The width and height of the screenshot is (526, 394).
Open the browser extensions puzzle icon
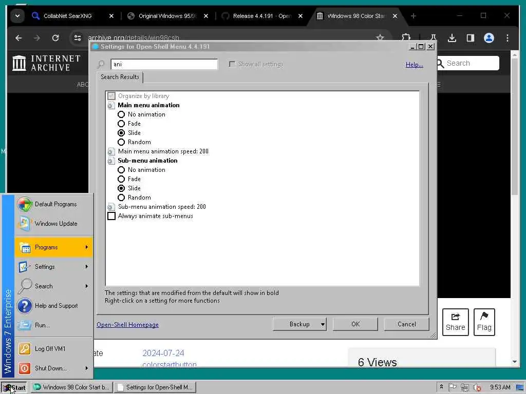(x=406, y=37)
